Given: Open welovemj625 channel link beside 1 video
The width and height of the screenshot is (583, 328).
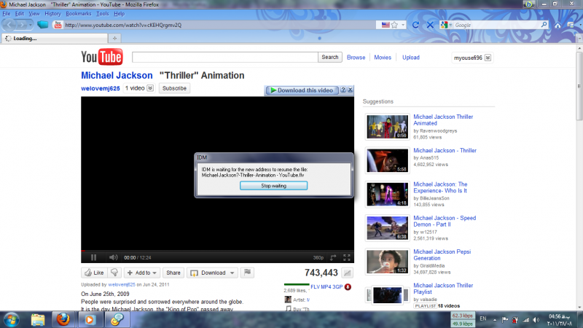Looking at the screenshot, I should 101,88.
